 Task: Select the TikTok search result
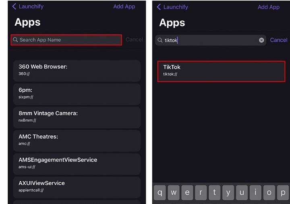click(221, 71)
